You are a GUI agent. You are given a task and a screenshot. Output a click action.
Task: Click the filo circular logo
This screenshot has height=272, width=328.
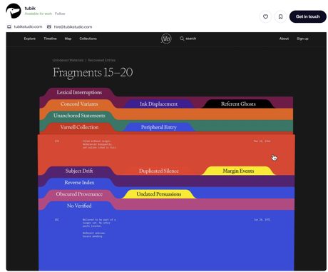point(166,39)
